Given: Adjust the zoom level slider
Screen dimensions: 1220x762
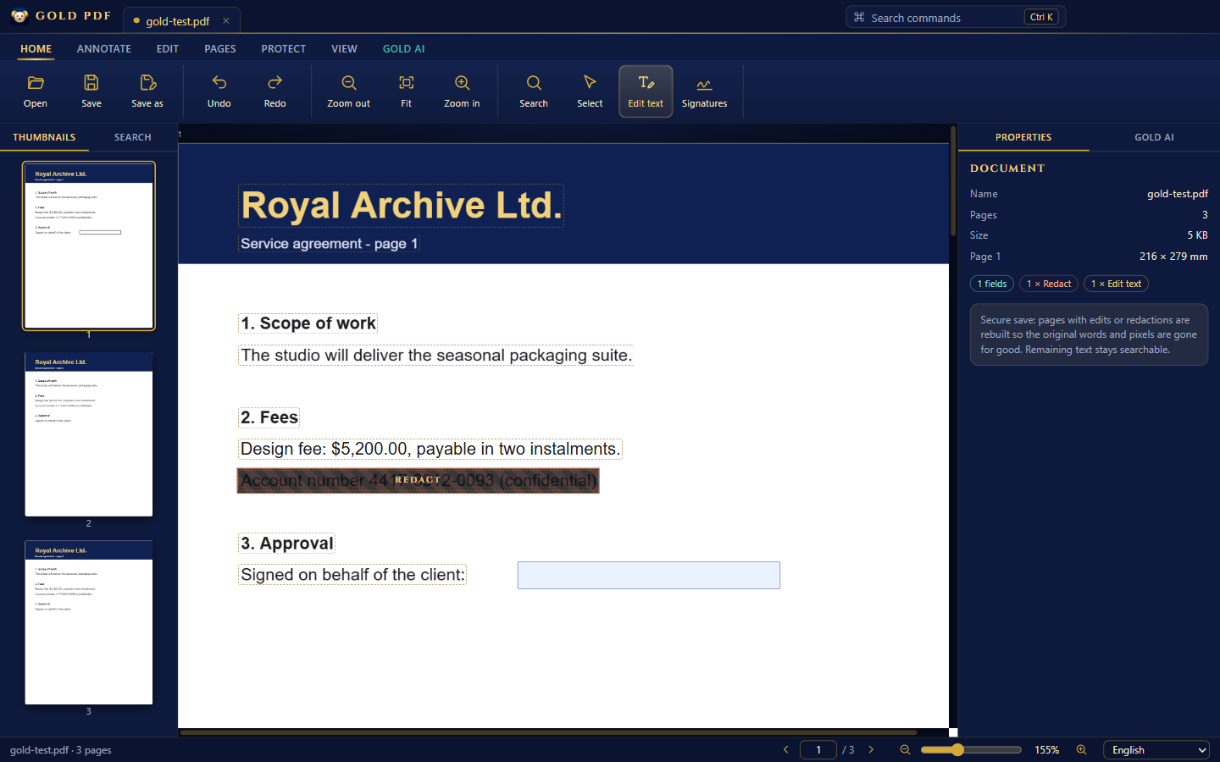Looking at the screenshot, I should [971, 749].
